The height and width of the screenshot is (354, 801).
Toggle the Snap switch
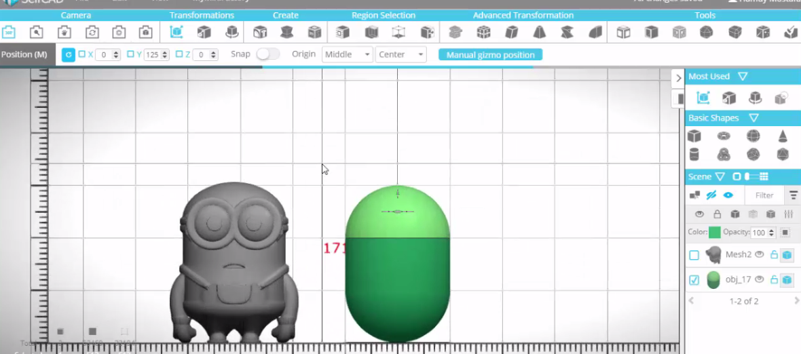[267, 54]
